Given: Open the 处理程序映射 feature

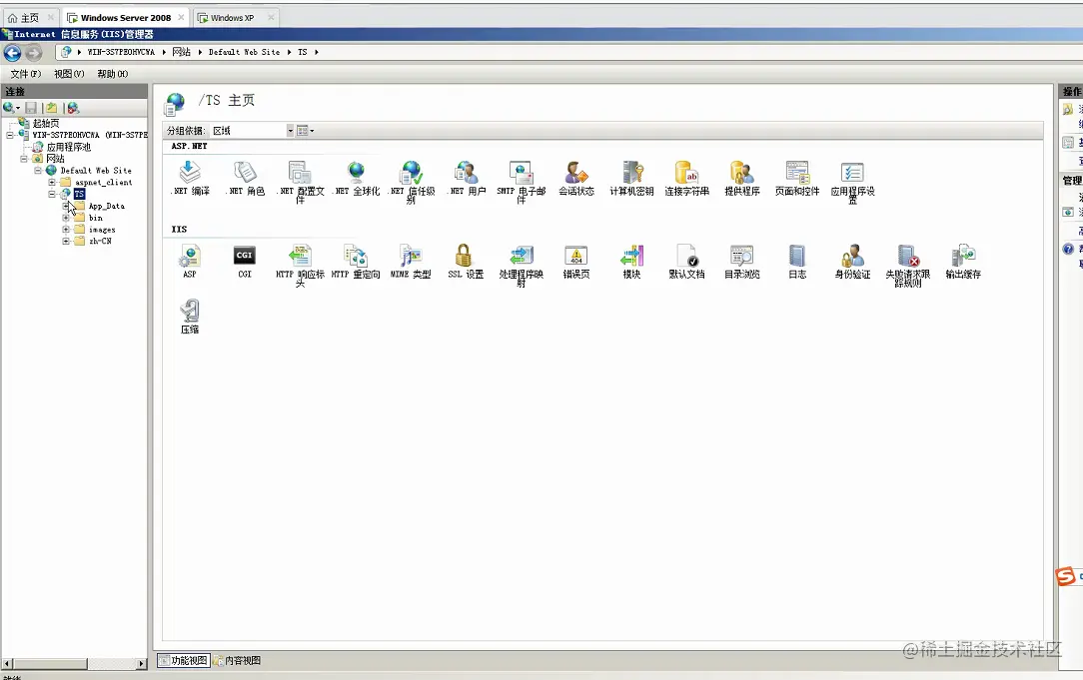Looking at the screenshot, I should coord(522,265).
